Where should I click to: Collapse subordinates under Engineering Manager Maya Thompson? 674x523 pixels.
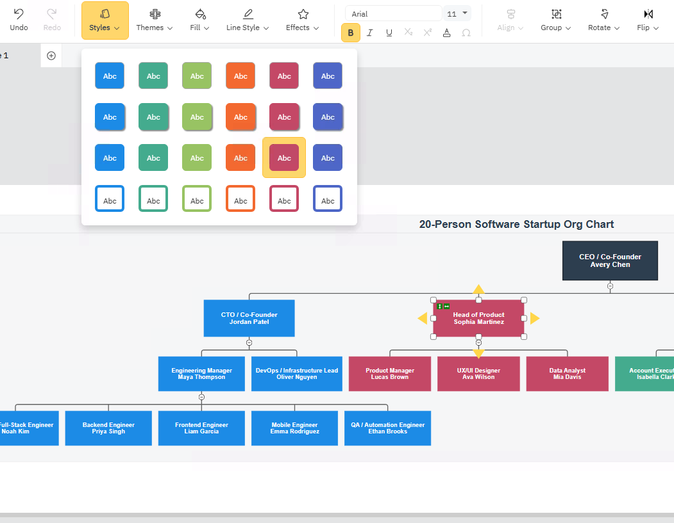point(201,397)
